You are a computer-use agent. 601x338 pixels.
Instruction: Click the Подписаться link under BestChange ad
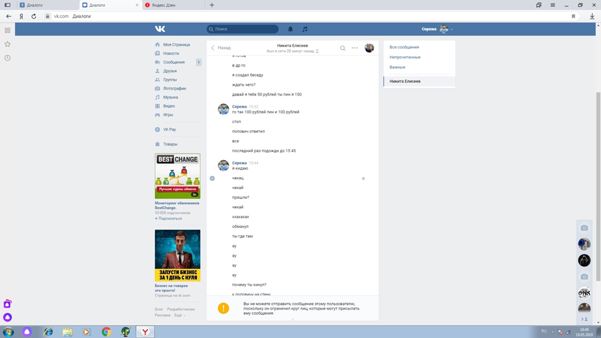[x=168, y=218]
